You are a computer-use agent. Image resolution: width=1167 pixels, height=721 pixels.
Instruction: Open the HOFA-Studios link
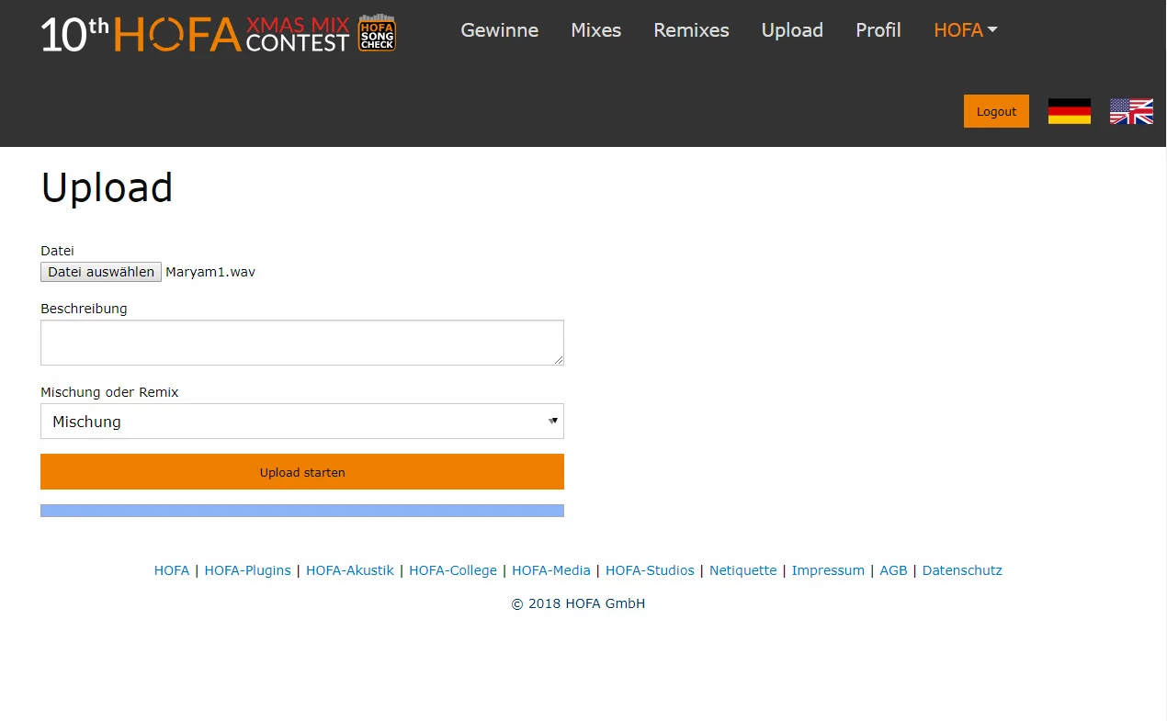[650, 570]
